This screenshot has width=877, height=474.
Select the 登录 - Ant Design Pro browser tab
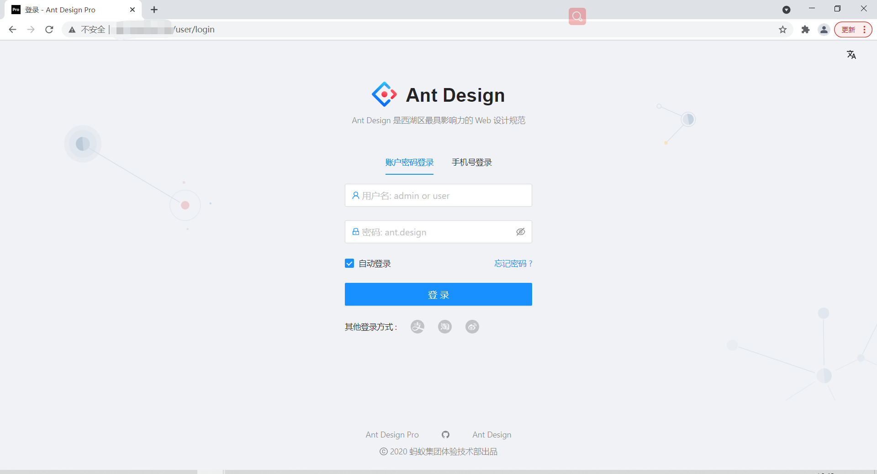73,10
